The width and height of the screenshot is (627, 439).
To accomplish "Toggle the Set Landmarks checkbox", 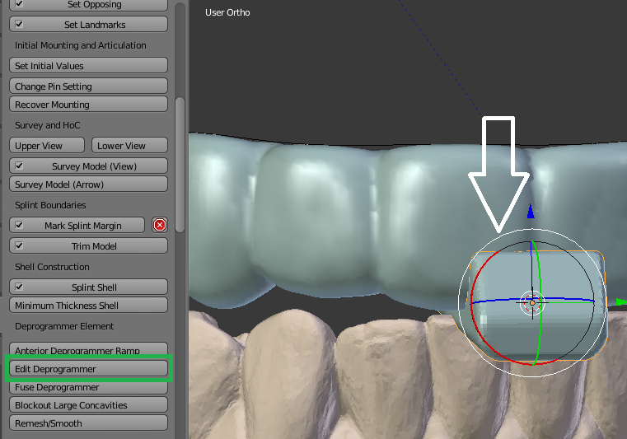I will (x=19, y=24).
